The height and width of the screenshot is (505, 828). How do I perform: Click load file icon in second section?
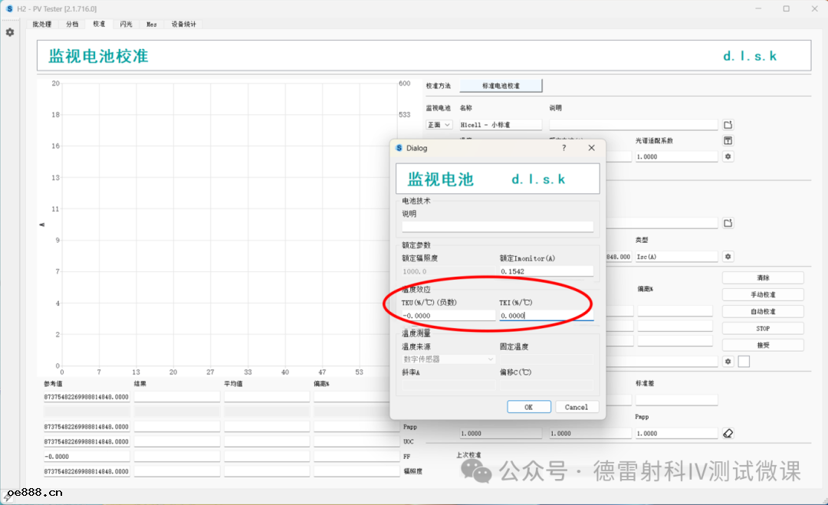pos(728,223)
